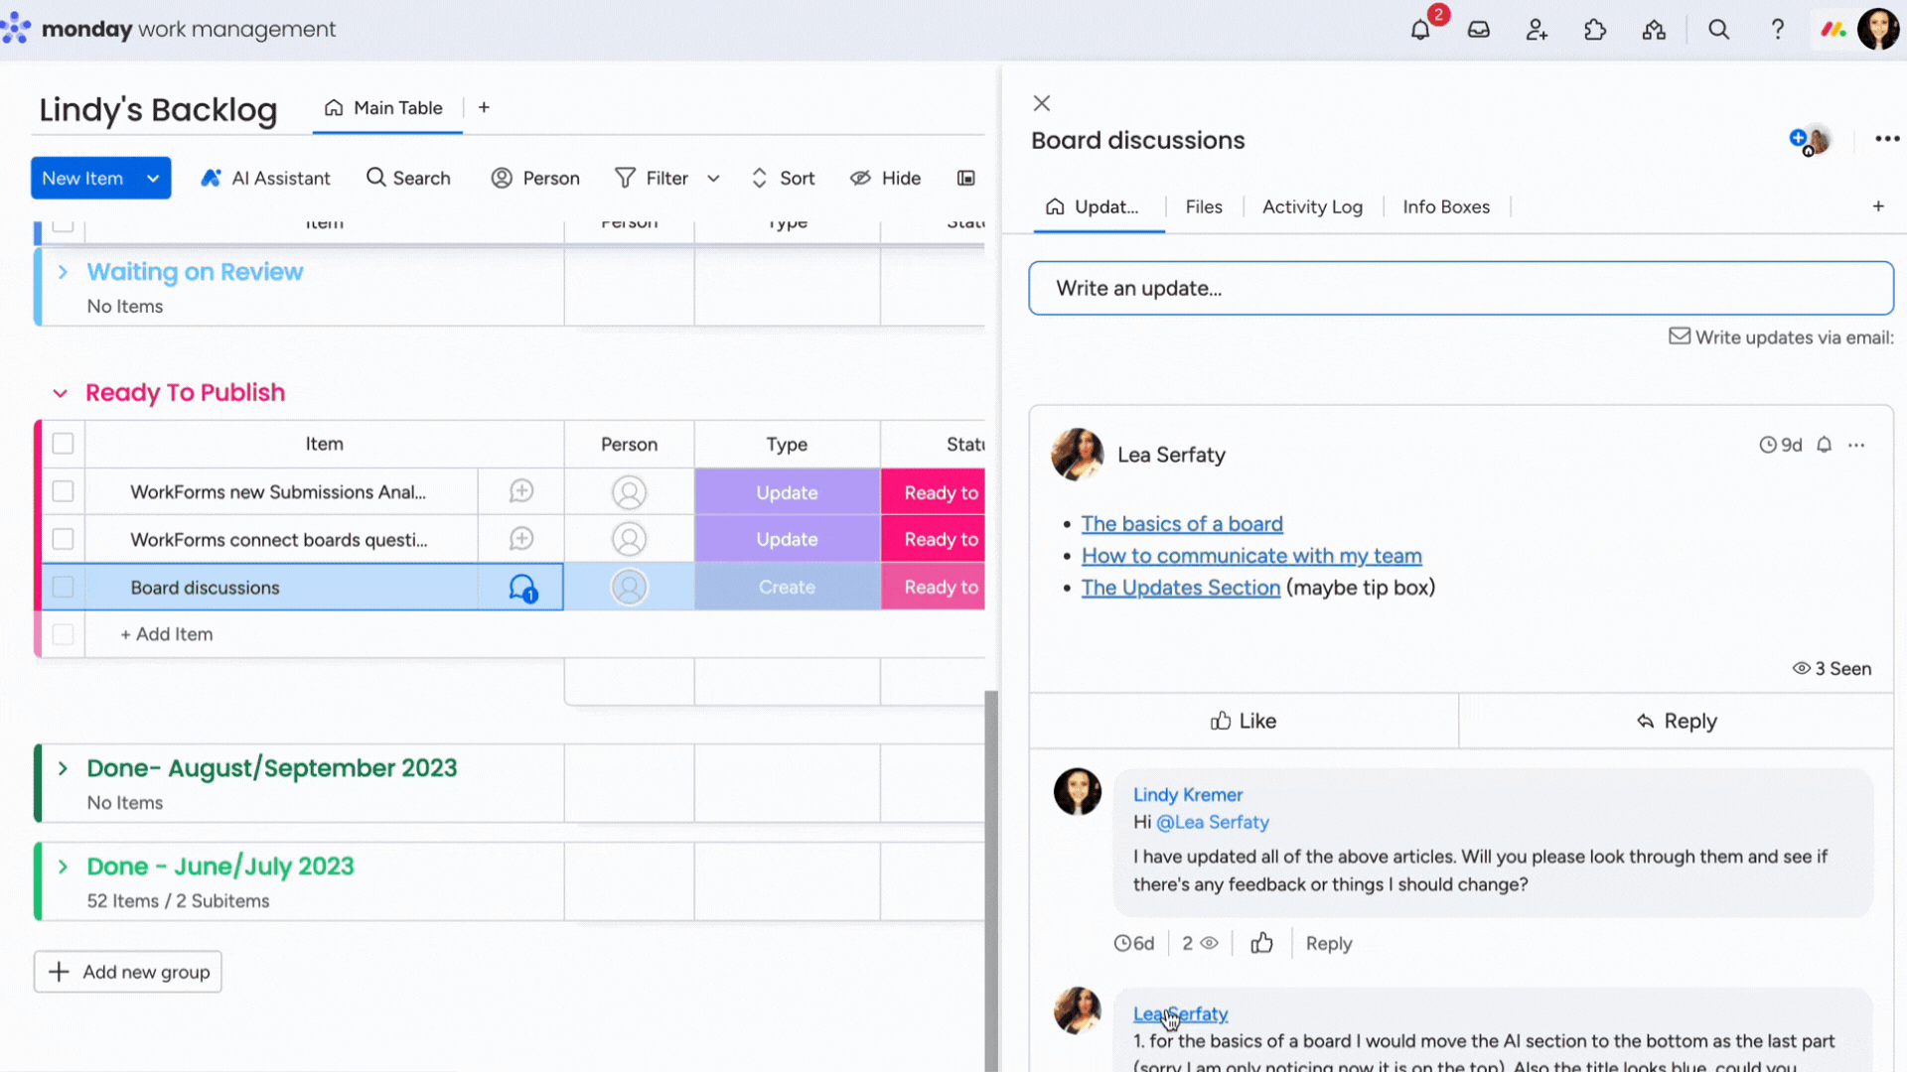Switch to the Updates tab

point(1093,206)
